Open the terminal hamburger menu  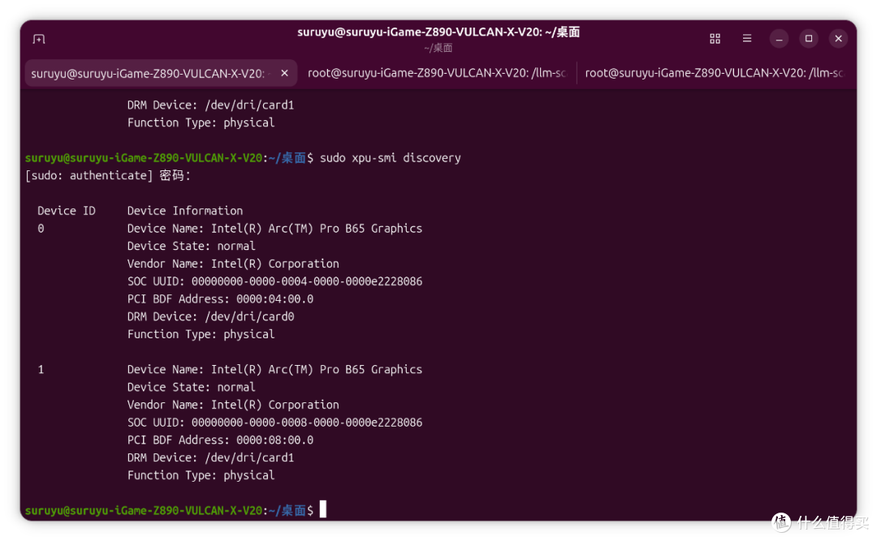(747, 39)
